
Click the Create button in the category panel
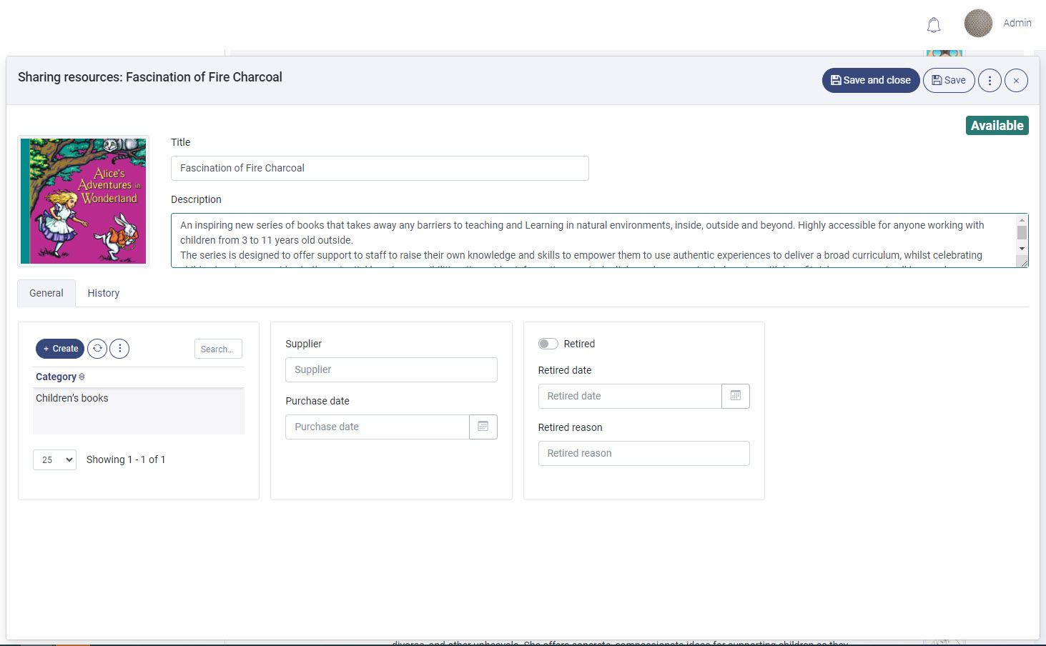[x=59, y=348]
